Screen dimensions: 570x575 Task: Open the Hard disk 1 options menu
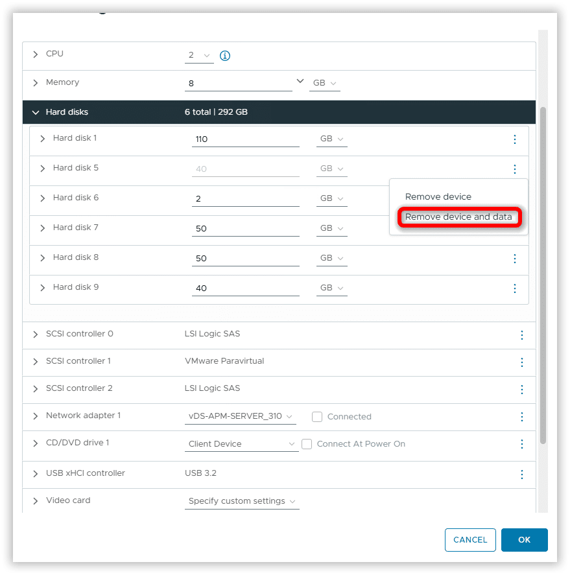tap(514, 139)
